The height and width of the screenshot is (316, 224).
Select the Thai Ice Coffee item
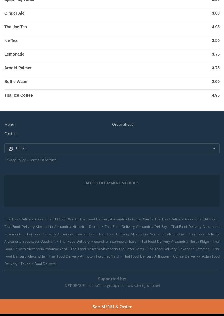click(x=19, y=95)
